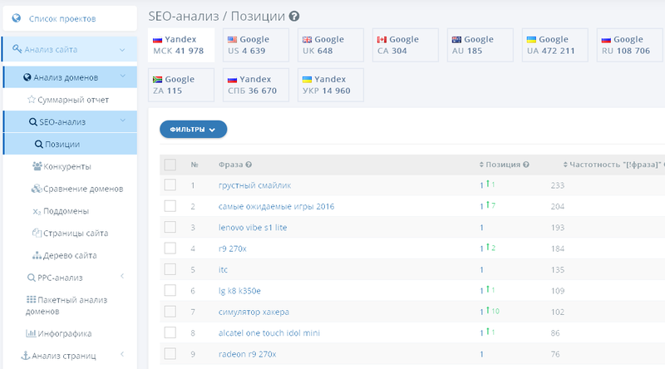This screenshot has width=665, height=369.
Task: Click the key magnifier icon for Анализ сайта
Action: (17, 49)
